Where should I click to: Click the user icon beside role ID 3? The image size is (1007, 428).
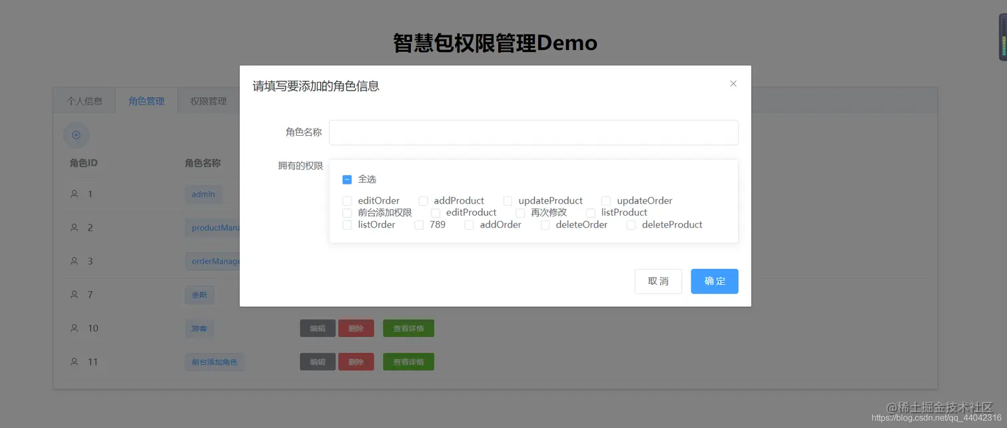coord(75,261)
